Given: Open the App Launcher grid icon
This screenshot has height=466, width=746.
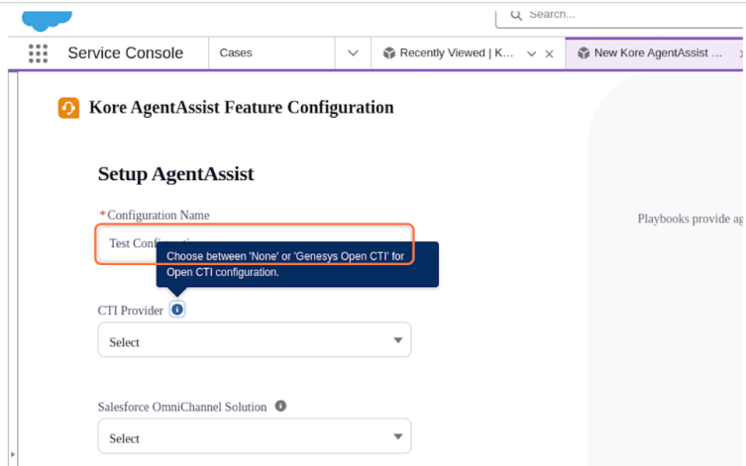Looking at the screenshot, I should pos(38,53).
